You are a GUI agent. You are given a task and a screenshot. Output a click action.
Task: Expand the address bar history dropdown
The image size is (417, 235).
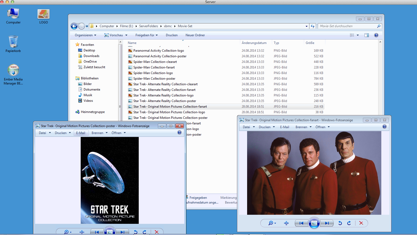306,26
